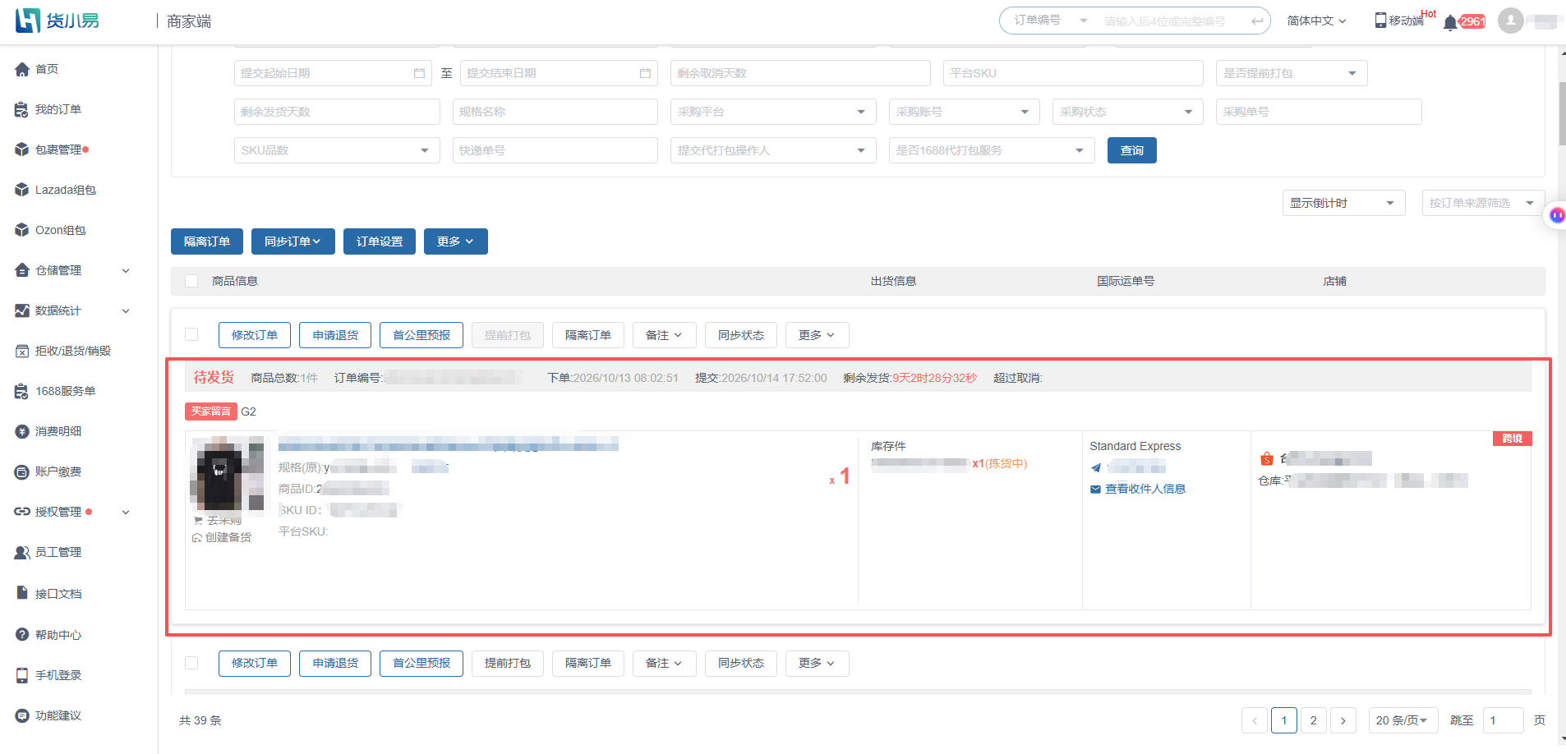
Task: Go to page 2 of results
Action: click(1313, 720)
